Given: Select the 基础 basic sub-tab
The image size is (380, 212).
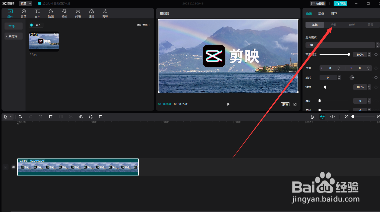Looking at the screenshot, I should click(315, 25).
